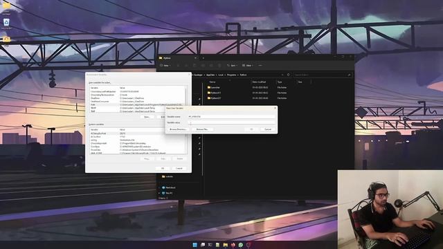Expand the This PC tree node
The height and width of the screenshot is (249, 443).
click(x=159, y=193)
